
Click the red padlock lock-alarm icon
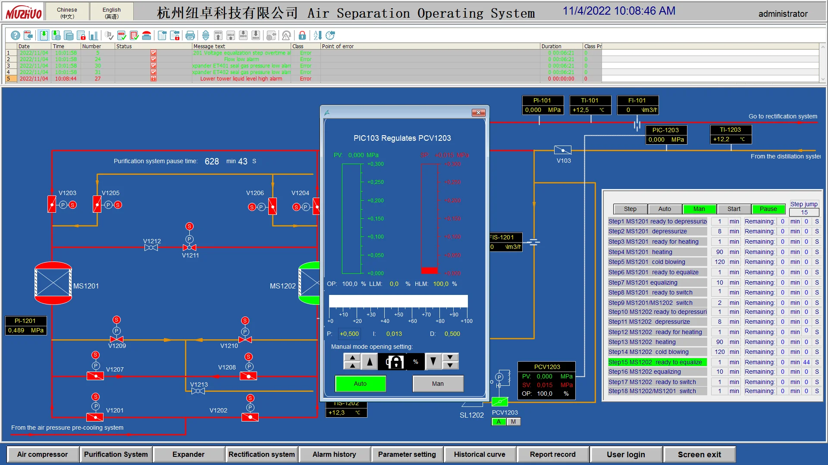click(x=302, y=35)
